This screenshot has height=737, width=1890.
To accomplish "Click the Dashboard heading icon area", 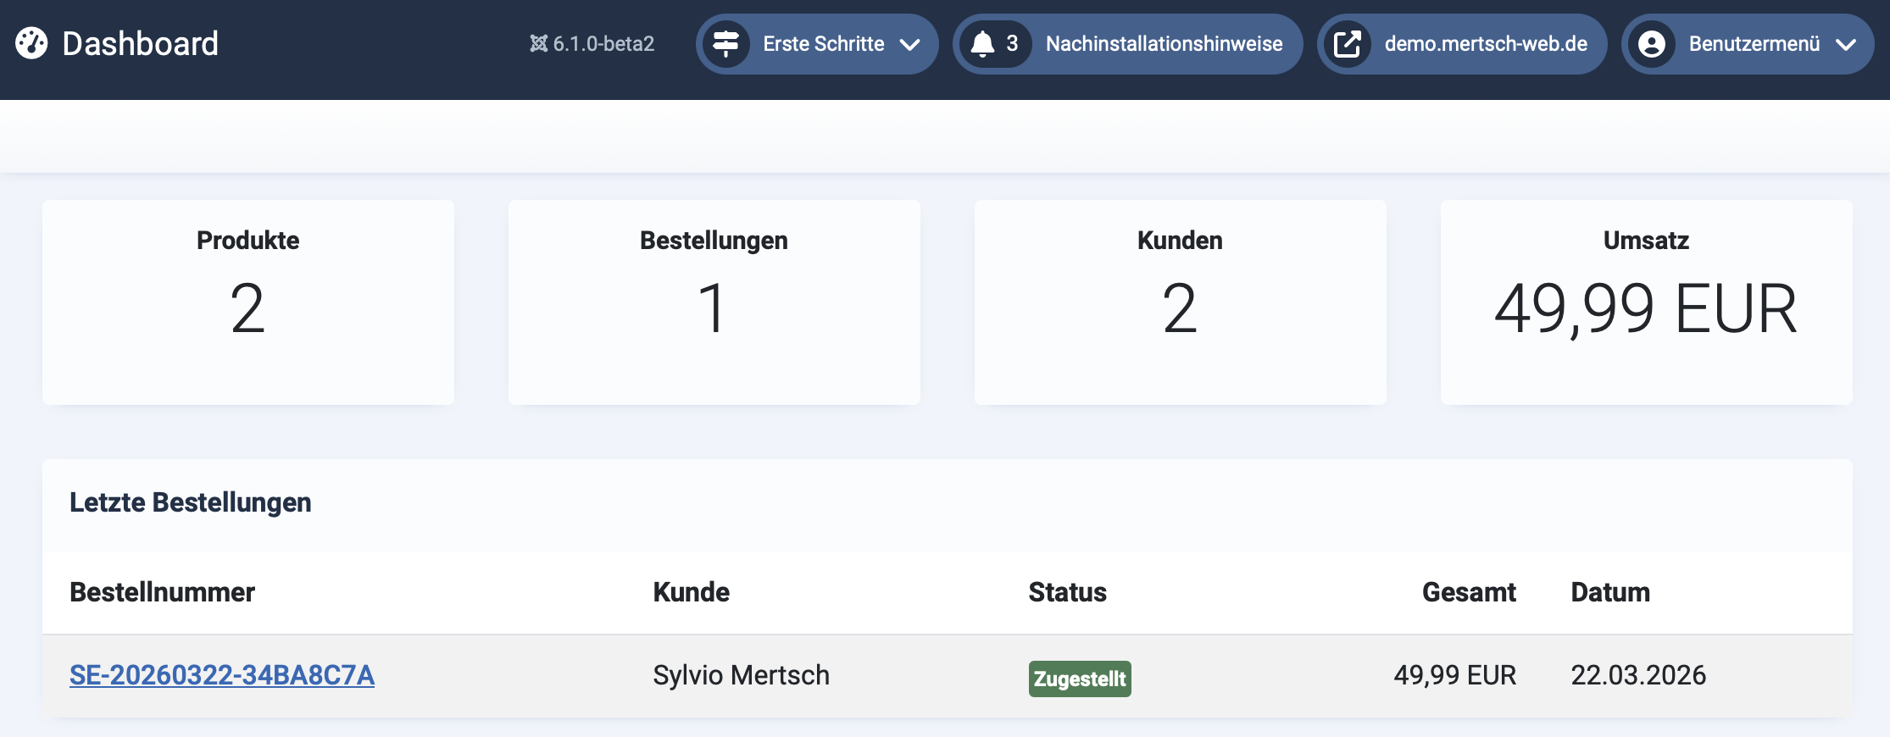I will 140,43.
